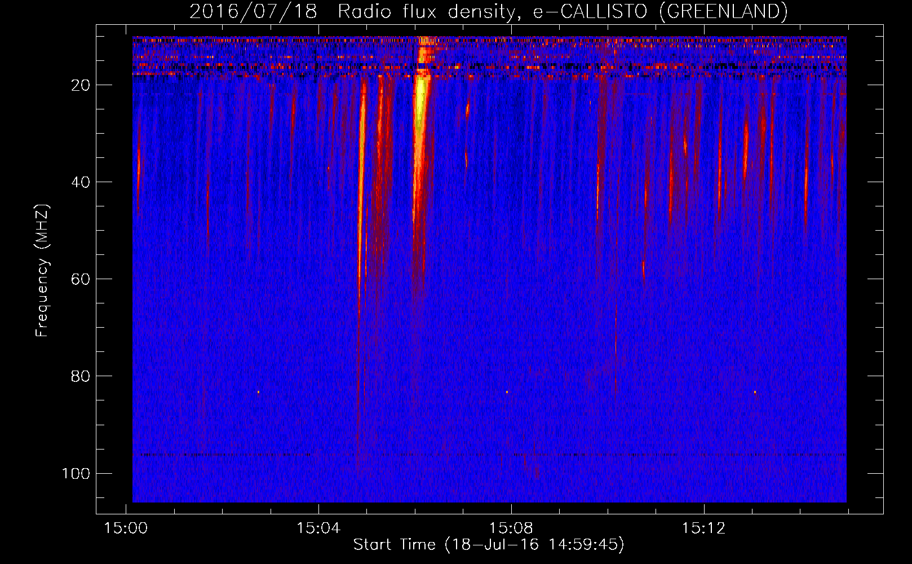Image resolution: width=912 pixels, height=564 pixels.
Task: Click the 15:08 time tick label
Action: tap(511, 528)
